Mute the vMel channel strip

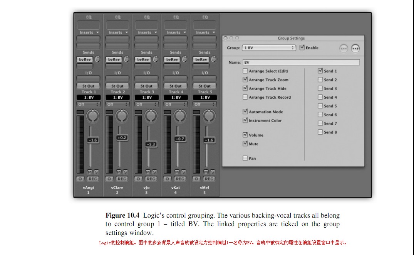pyautogui.click(x=206, y=172)
